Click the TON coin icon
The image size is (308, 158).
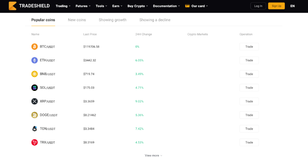coord(35,129)
